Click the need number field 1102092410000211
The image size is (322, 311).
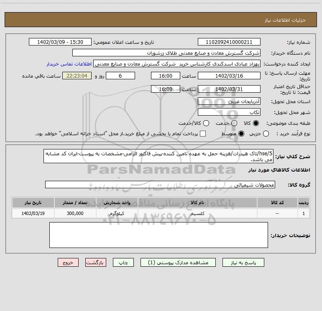229,42
